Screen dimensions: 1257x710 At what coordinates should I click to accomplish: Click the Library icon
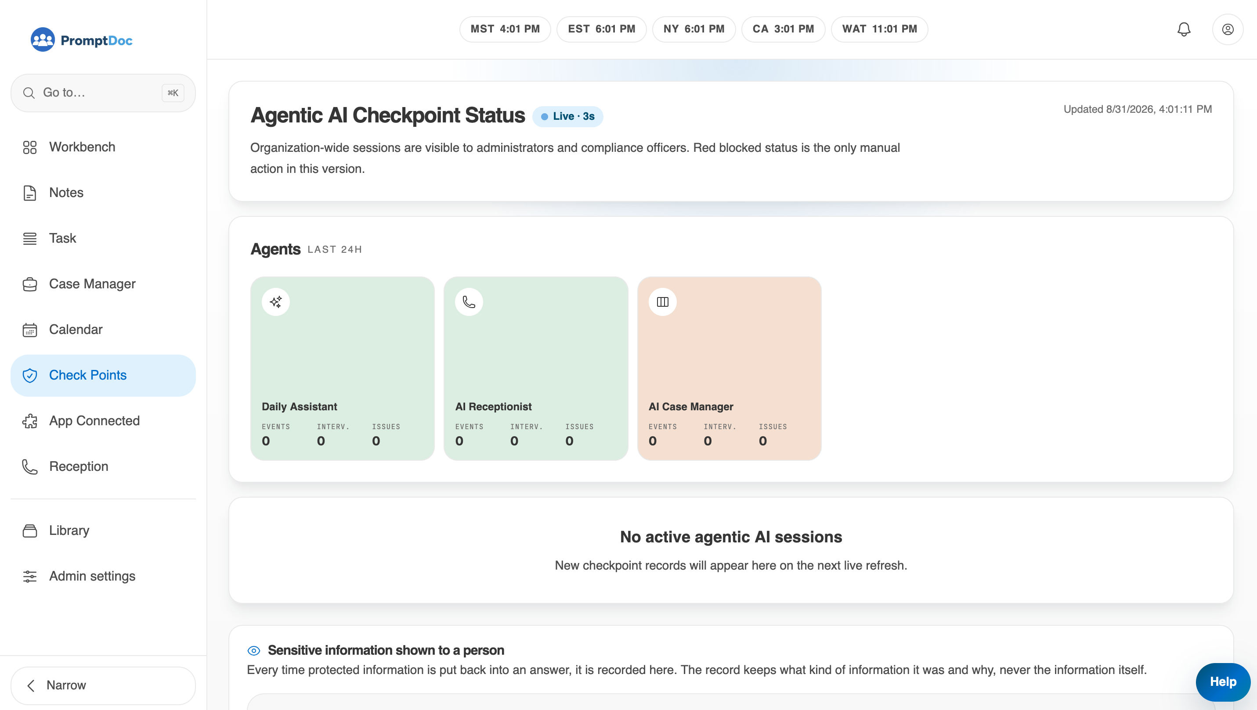30,531
